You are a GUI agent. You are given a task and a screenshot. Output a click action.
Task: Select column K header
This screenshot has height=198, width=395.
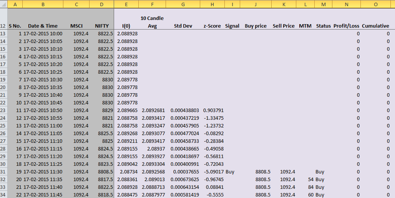pos(284,4)
